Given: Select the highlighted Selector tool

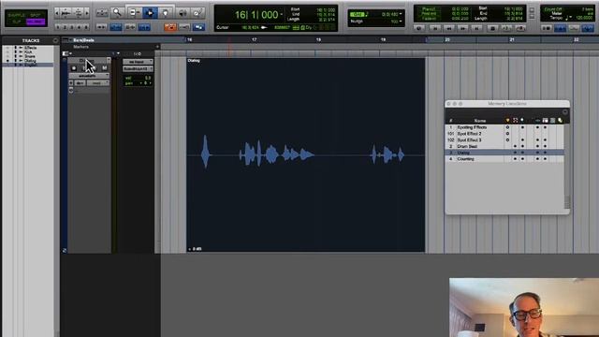Looking at the screenshot, I should (x=150, y=13).
